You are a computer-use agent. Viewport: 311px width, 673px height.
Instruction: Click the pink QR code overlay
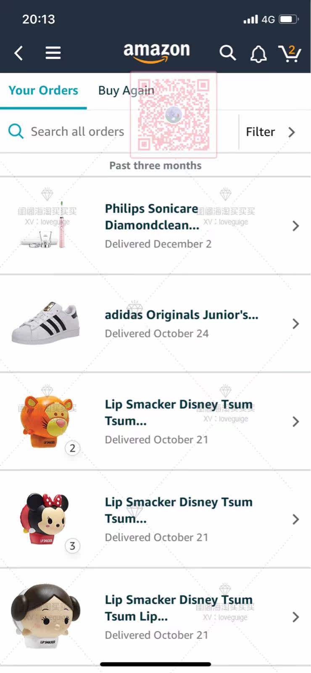(173, 114)
